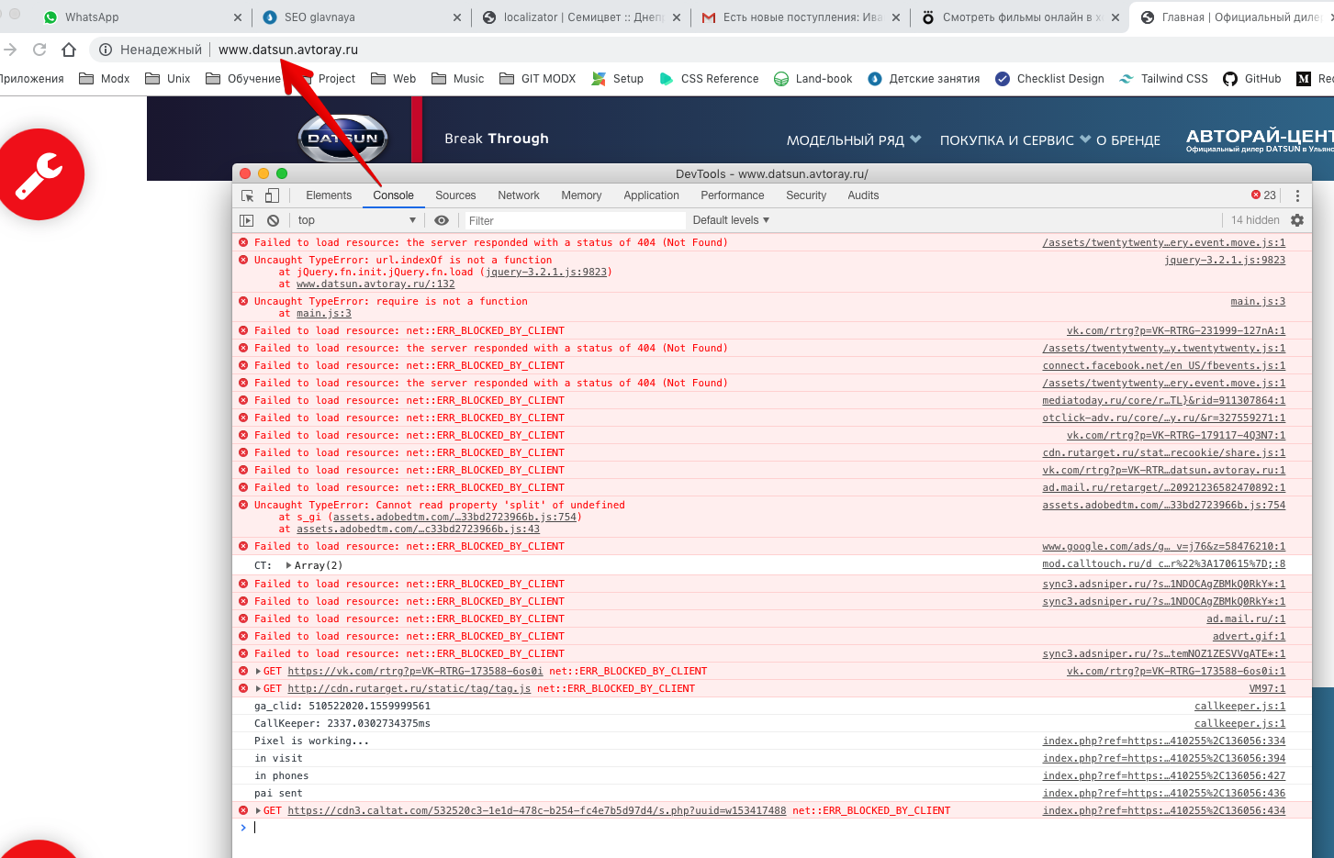
Task: Open the mod.calltouch.ru source link
Action: tap(1164, 564)
